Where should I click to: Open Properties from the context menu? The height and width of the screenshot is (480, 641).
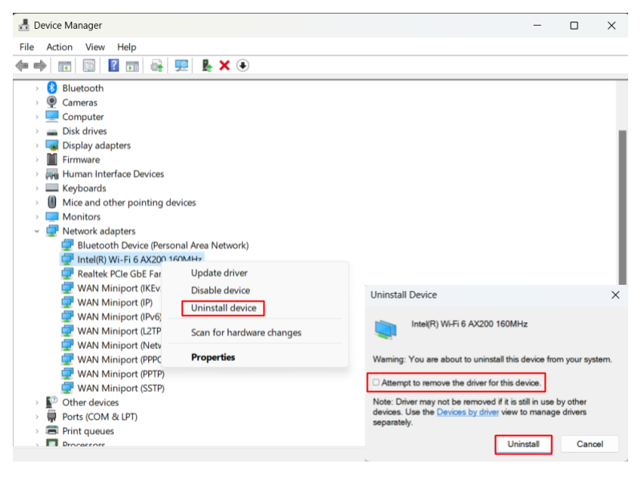click(213, 357)
